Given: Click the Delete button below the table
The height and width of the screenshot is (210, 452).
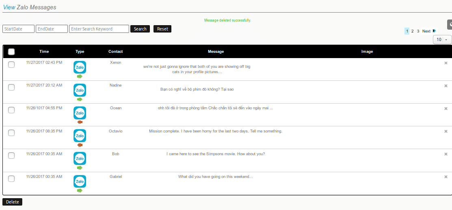Looking at the screenshot, I should (13, 202).
